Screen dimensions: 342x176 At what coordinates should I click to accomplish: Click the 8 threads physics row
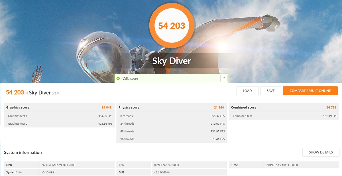[x=172, y=116]
